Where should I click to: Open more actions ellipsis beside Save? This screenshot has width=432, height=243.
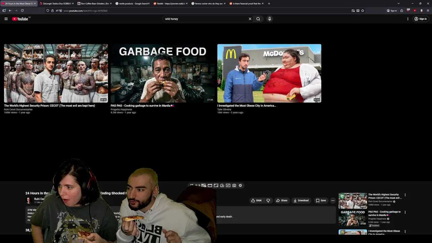[333, 200]
